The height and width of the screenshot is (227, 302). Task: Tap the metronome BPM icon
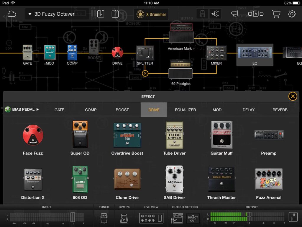pyautogui.click(x=124, y=218)
